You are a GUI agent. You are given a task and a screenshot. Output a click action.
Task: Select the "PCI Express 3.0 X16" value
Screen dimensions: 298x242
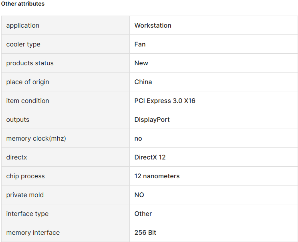[x=165, y=101]
